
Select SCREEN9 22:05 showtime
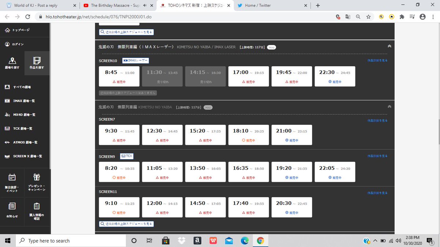tap(335, 172)
